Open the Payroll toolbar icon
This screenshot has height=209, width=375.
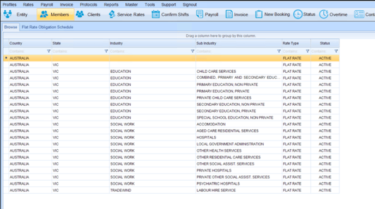[199, 14]
